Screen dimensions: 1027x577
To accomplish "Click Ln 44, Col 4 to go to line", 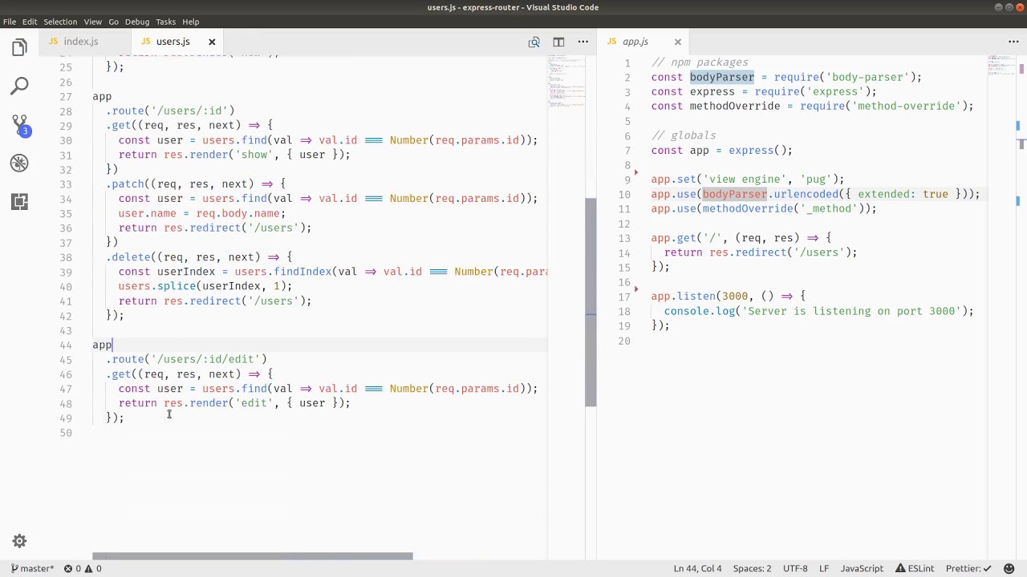I will (x=697, y=568).
